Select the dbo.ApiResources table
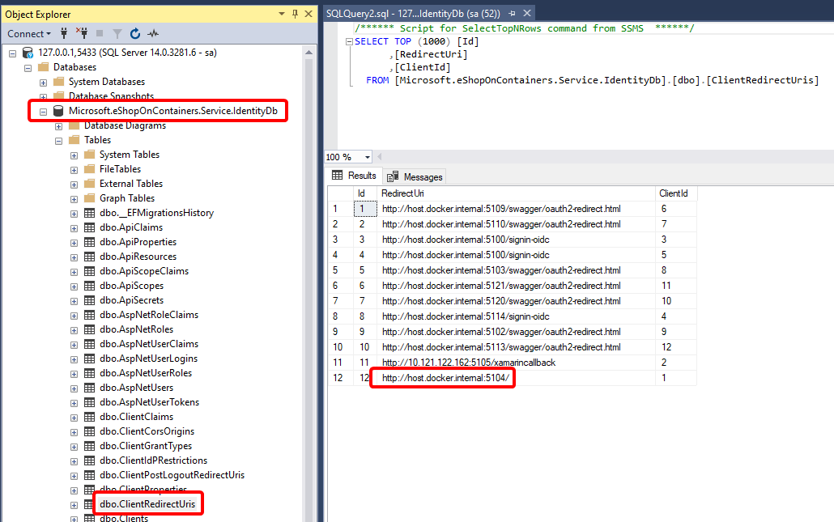Screen dimensions: 834x522 [138, 257]
